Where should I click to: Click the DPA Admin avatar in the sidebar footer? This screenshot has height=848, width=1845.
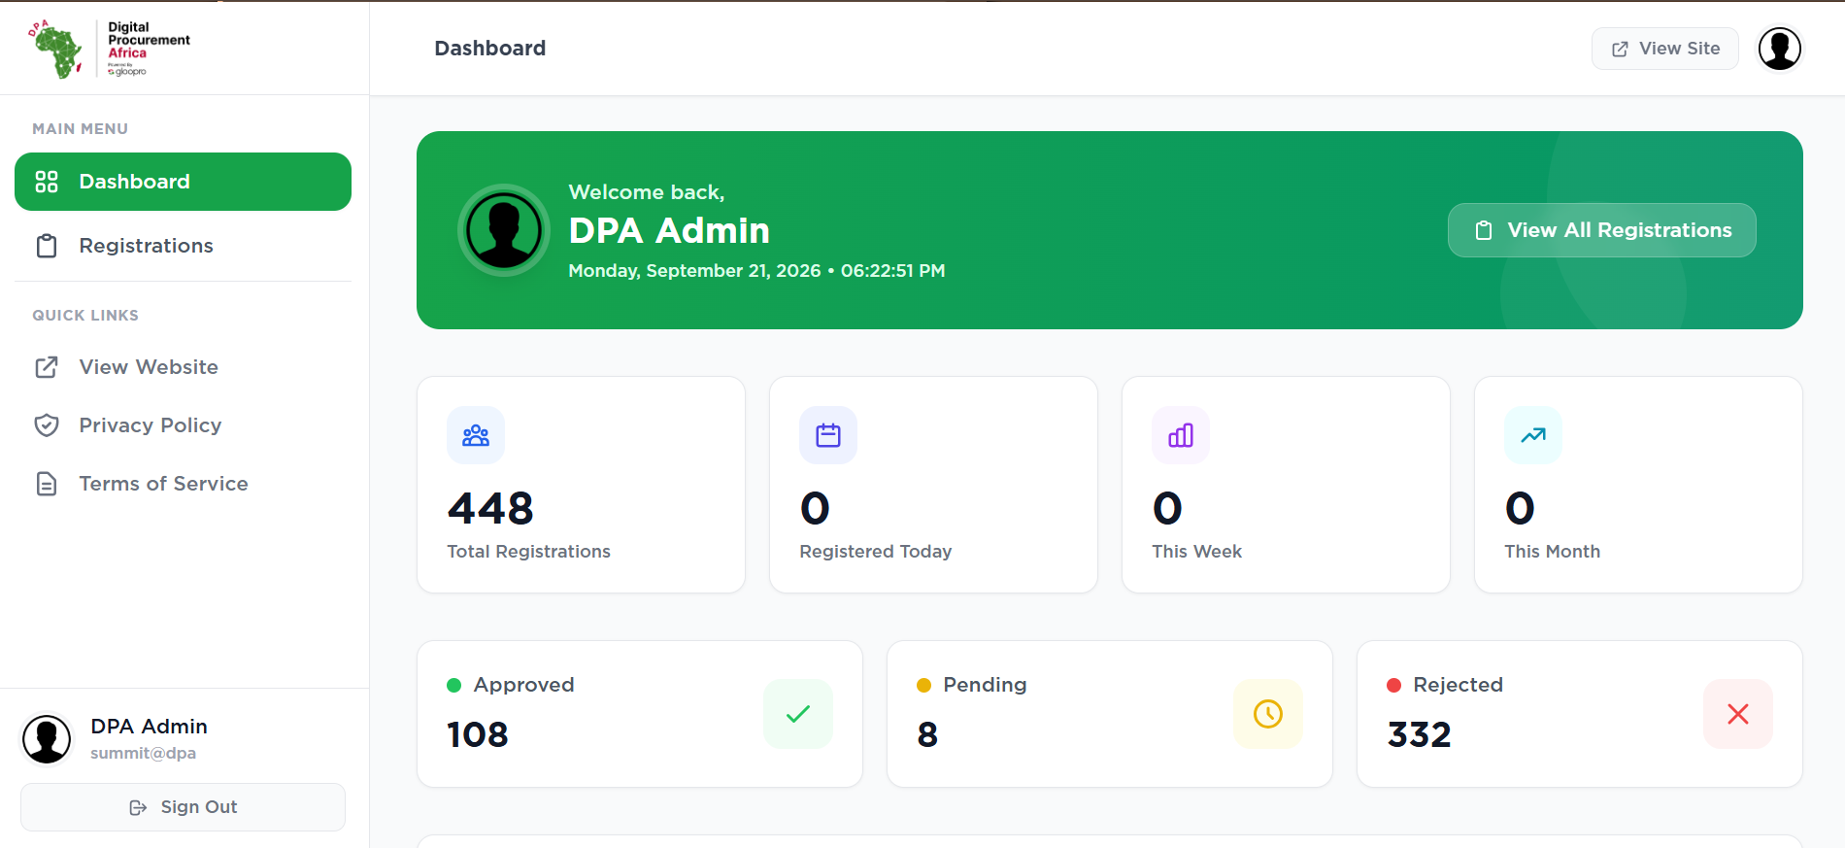coord(47,739)
